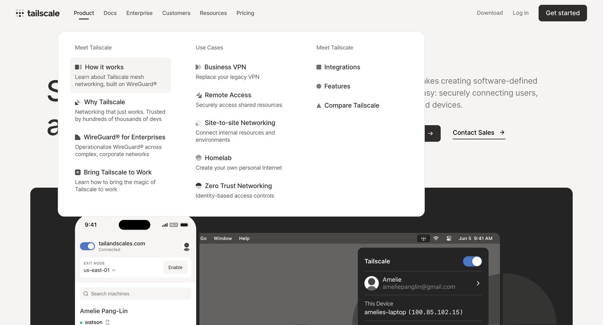603x325 pixels.
Task: Click the profile avatar in the phone mockup
Action: [186, 246]
